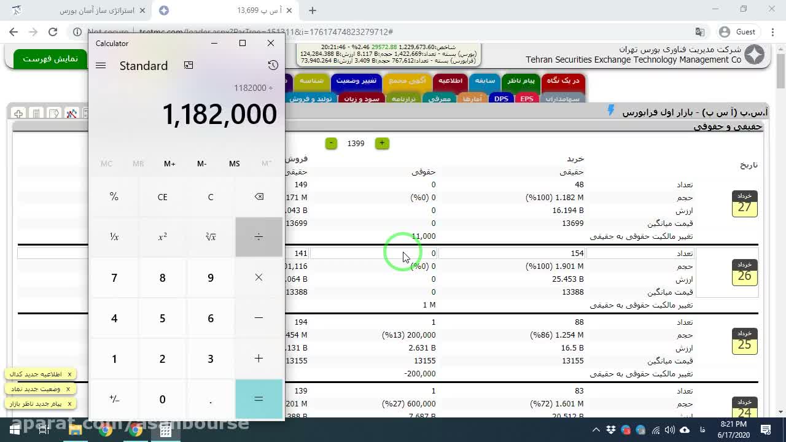
Task: Click the M- memory subtract button
Action: pyautogui.click(x=201, y=163)
